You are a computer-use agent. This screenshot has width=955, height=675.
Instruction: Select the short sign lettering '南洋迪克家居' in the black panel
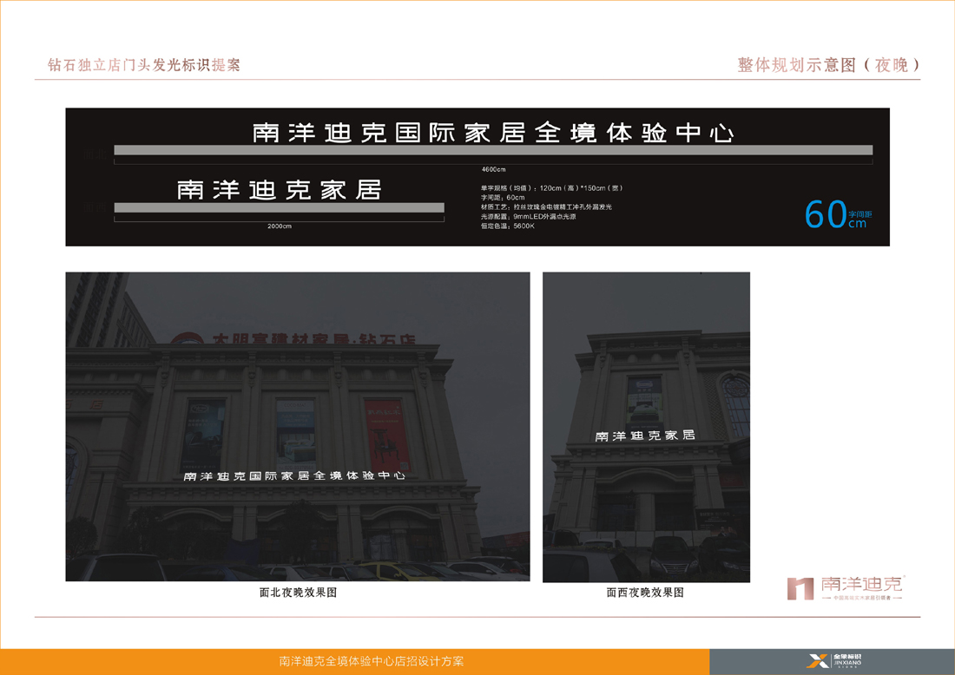point(279,190)
